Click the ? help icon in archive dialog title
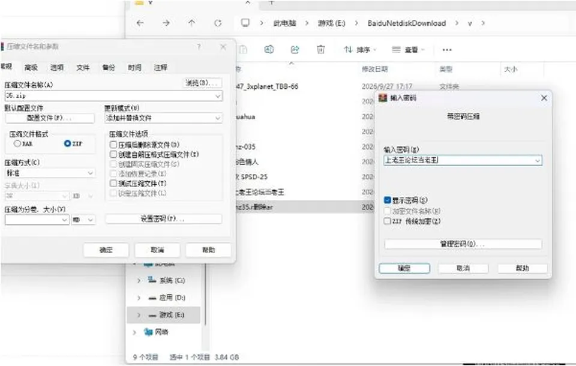 click(x=199, y=47)
